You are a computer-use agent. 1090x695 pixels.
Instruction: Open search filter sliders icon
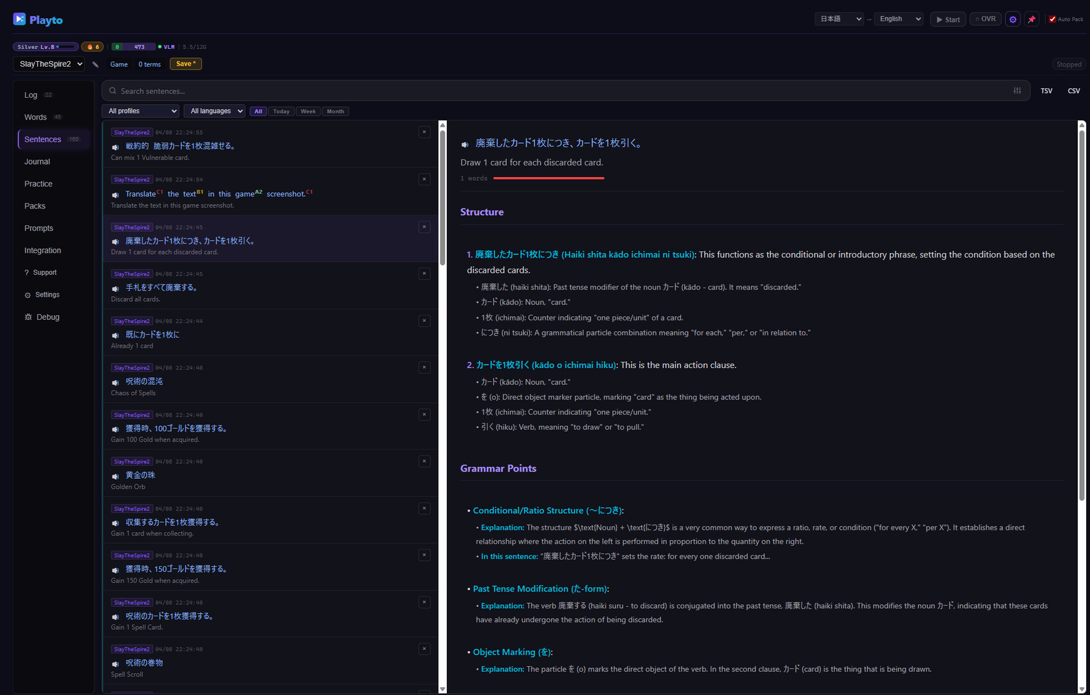click(x=1017, y=91)
